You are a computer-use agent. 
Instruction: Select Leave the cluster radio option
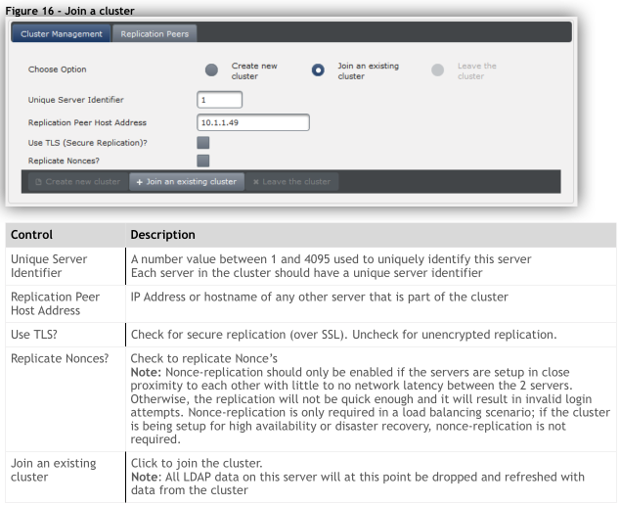click(438, 70)
